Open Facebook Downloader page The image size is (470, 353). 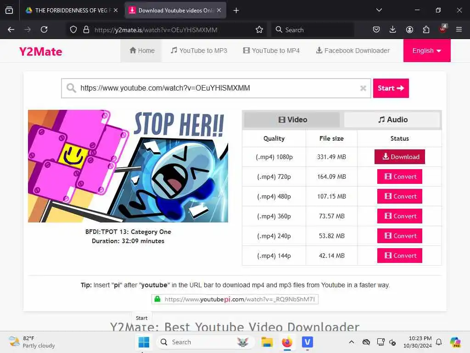pos(353,51)
